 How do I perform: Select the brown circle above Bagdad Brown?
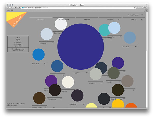click(39, 98)
